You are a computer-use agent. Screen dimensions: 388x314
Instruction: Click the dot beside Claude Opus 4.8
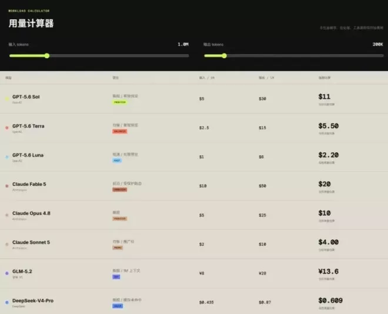point(7,215)
